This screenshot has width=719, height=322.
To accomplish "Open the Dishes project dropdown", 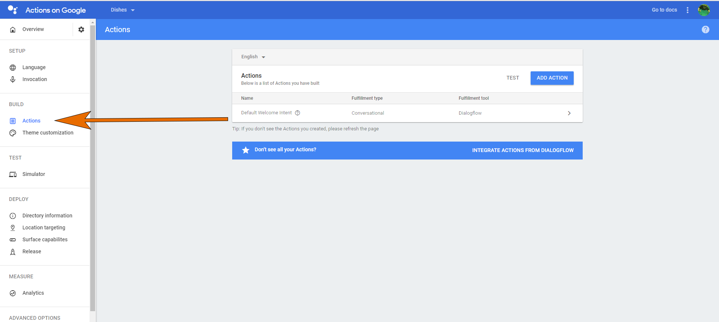I will (123, 10).
